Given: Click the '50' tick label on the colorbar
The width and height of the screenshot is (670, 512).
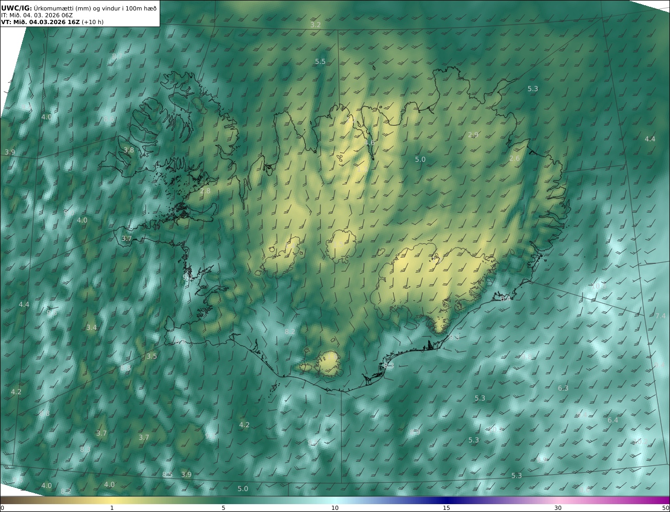Looking at the screenshot, I should point(666,508).
